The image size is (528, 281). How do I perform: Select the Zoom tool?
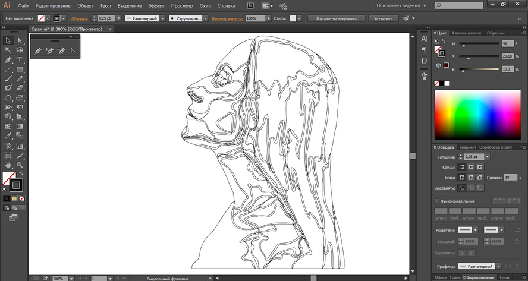pos(20,165)
